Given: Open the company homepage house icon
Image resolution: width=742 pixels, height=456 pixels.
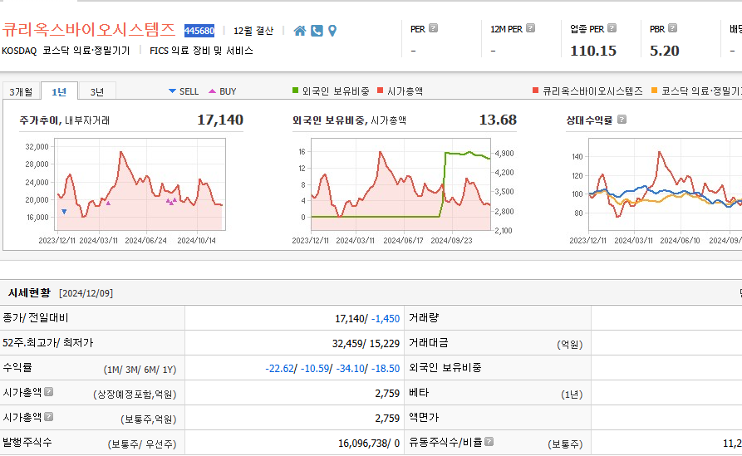Looking at the screenshot, I should coord(300,31).
